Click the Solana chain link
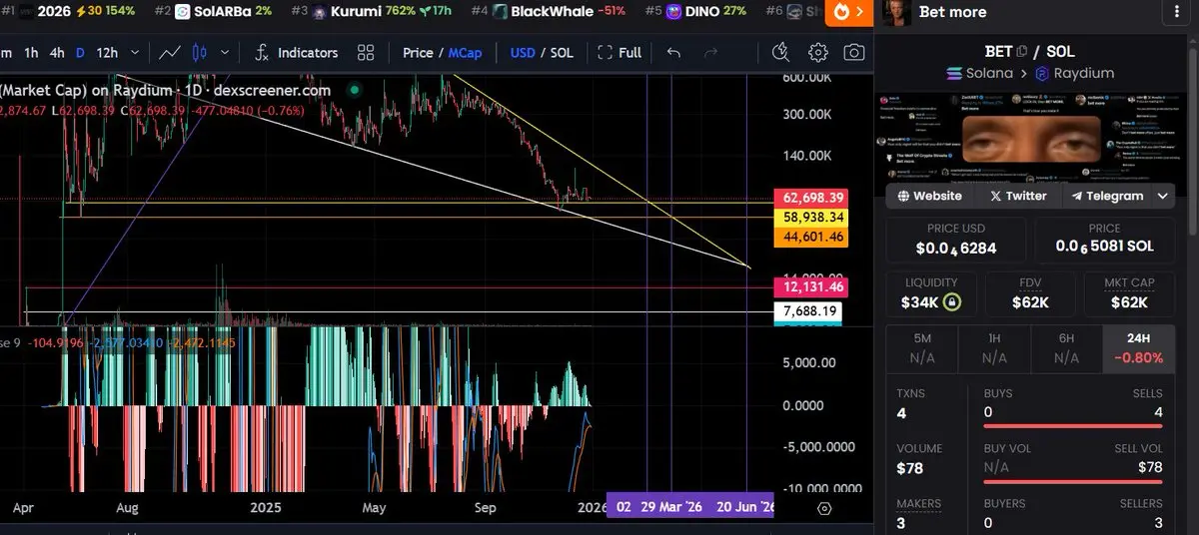 click(978, 73)
